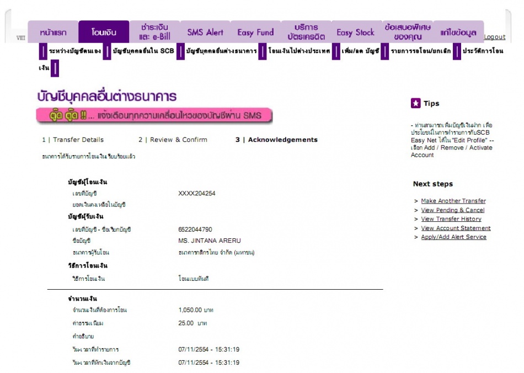The width and height of the screenshot is (524, 373).
Task: Click Make Another Transfer link
Action: tap(453, 201)
